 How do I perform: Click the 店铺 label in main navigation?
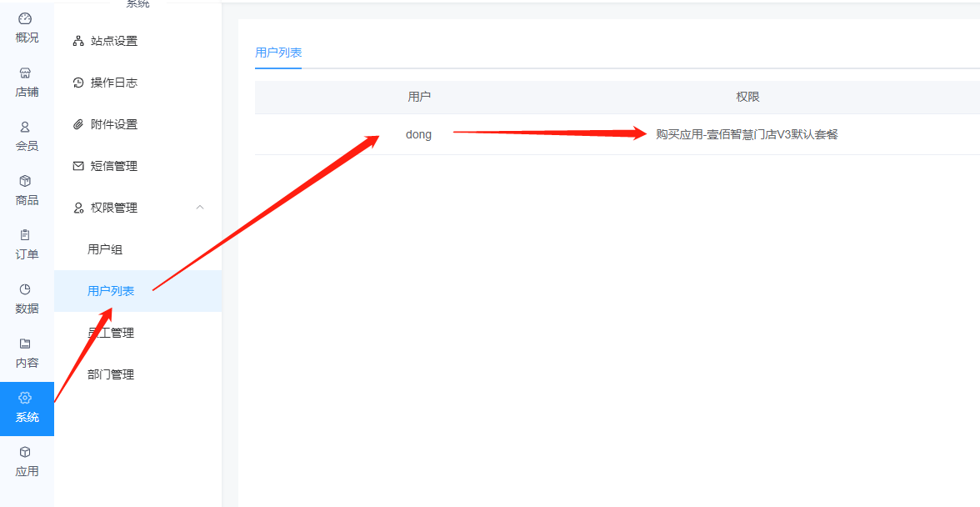[27, 92]
